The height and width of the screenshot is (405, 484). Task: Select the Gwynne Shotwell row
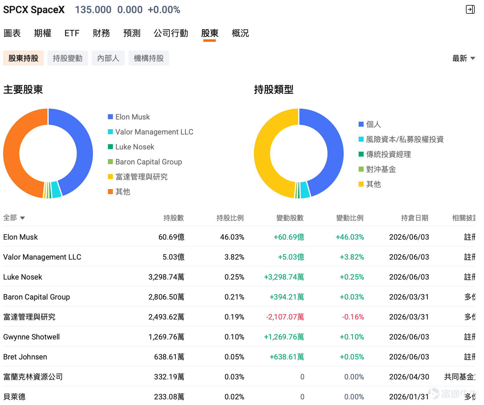coord(239,337)
